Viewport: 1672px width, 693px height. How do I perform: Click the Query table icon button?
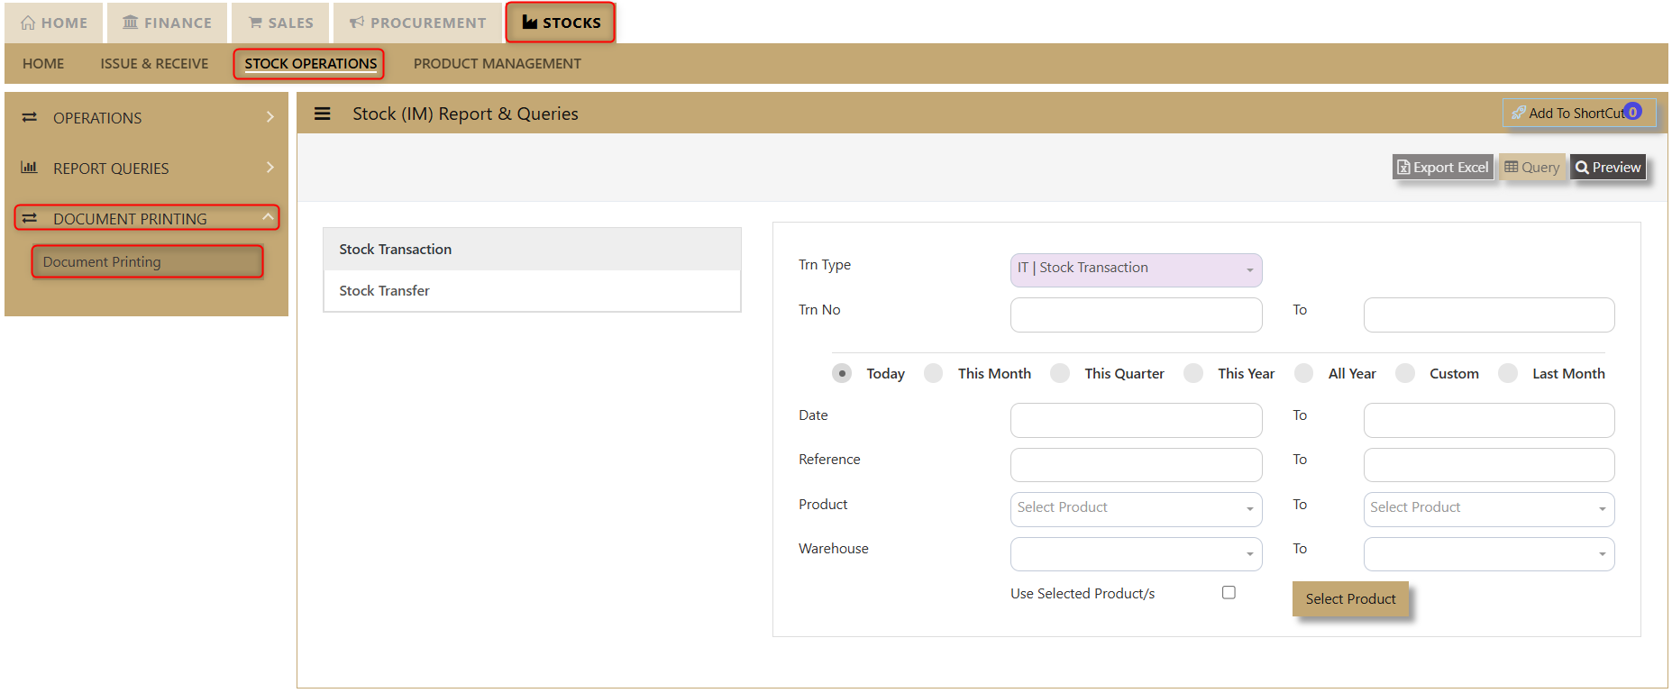pyautogui.click(x=1512, y=168)
